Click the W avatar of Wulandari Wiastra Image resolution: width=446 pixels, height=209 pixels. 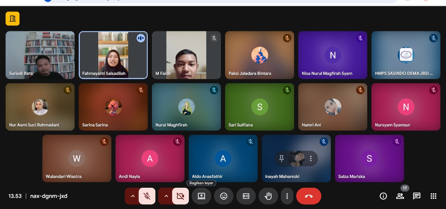(x=77, y=158)
